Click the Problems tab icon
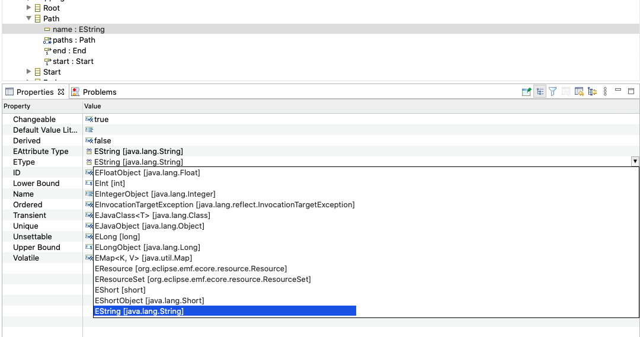Screen dimensions: 640x337 tap(75, 92)
